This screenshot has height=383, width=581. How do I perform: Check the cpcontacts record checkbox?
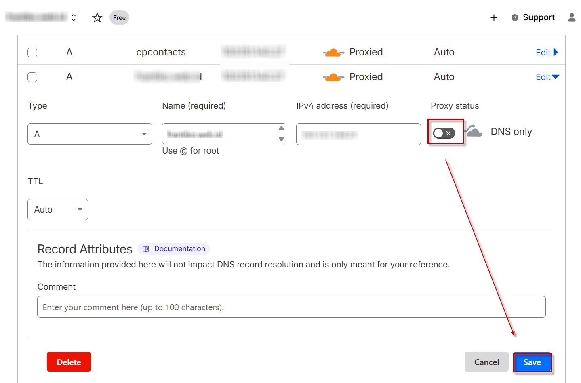coord(32,53)
